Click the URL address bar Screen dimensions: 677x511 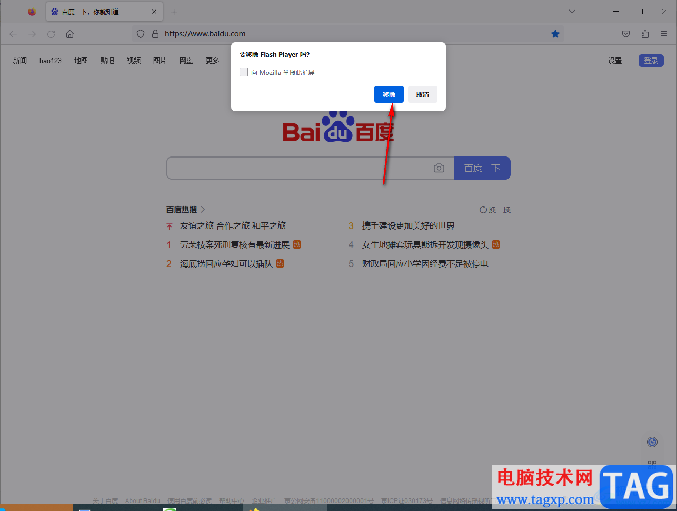click(x=347, y=34)
